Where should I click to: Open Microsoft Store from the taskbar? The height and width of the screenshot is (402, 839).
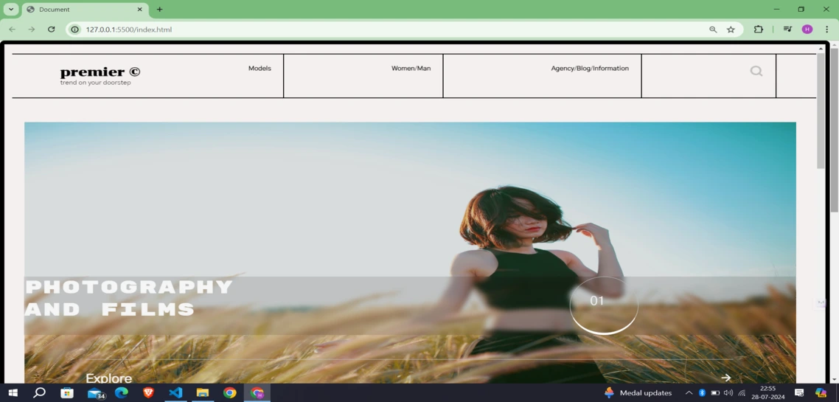[x=67, y=393]
